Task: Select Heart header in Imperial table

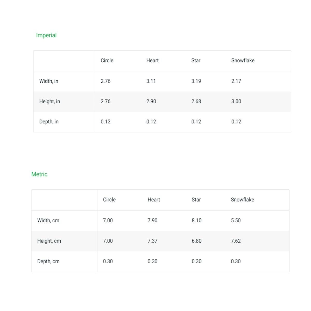Action: pyautogui.click(x=152, y=60)
